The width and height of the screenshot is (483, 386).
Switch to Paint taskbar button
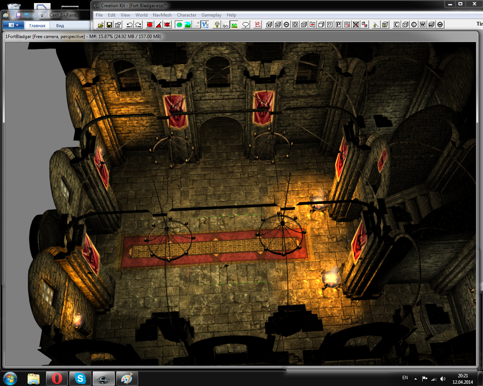pyautogui.click(x=127, y=378)
